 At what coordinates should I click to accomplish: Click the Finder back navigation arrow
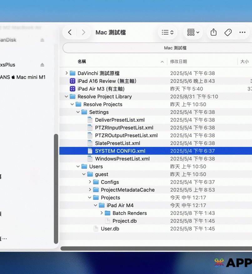click(x=70, y=32)
